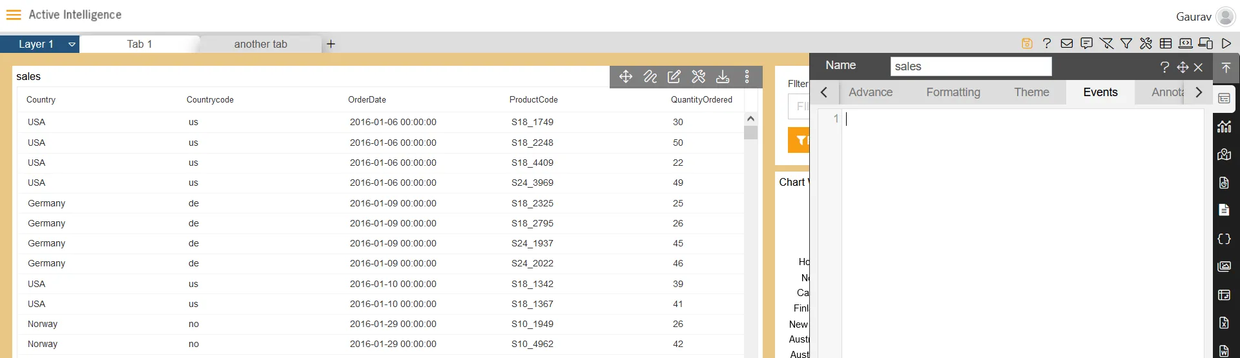Click the orange save icon in top toolbar
The image size is (1240, 358).
[x=1027, y=43]
